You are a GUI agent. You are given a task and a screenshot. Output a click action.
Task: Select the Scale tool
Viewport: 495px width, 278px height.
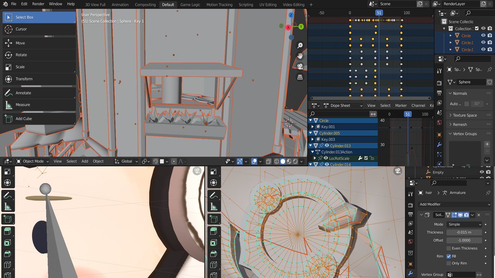pyautogui.click(x=39, y=67)
